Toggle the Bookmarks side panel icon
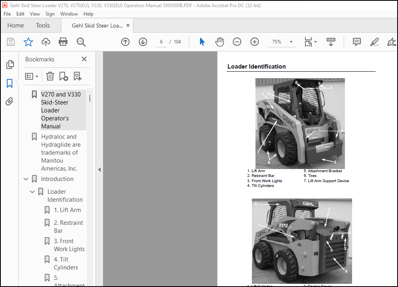Screen dimensions: 398x287 pyautogui.click(x=10, y=83)
